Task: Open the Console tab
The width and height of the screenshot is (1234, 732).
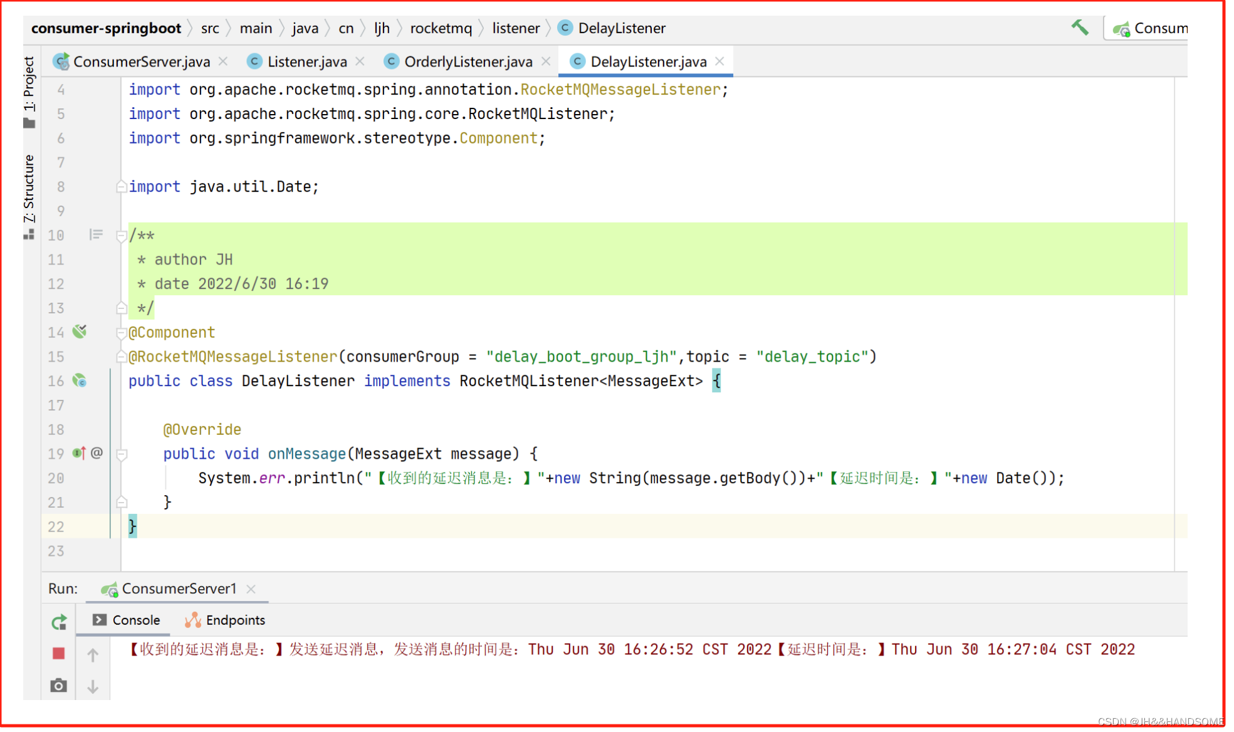Action: (127, 620)
